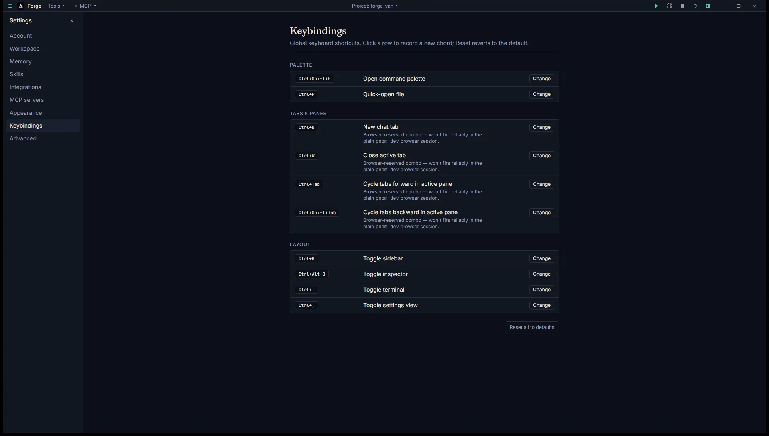Image resolution: width=769 pixels, height=436 pixels.
Task: Click the Keybindings page heading
Action: pyautogui.click(x=318, y=31)
